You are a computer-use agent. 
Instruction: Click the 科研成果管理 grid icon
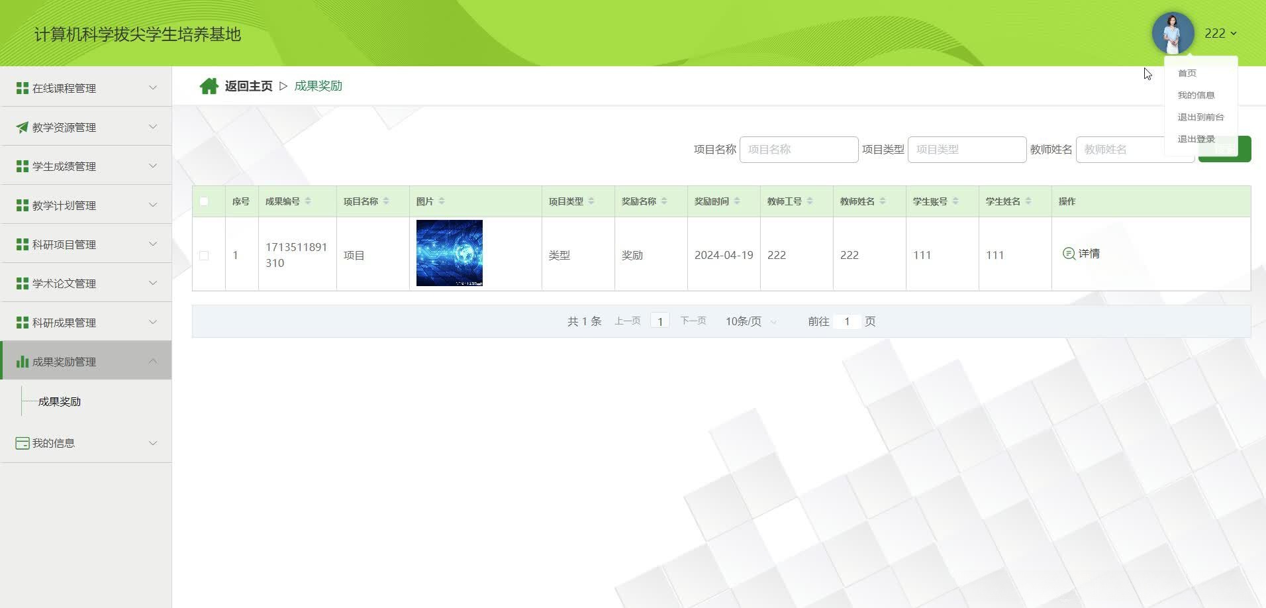(23, 323)
